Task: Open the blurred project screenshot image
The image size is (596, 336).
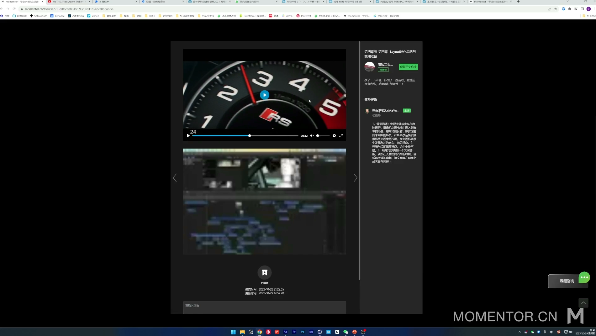Action: tap(265, 201)
